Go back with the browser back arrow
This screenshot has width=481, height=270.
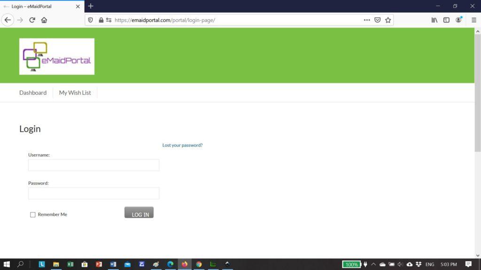(x=8, y=20)
